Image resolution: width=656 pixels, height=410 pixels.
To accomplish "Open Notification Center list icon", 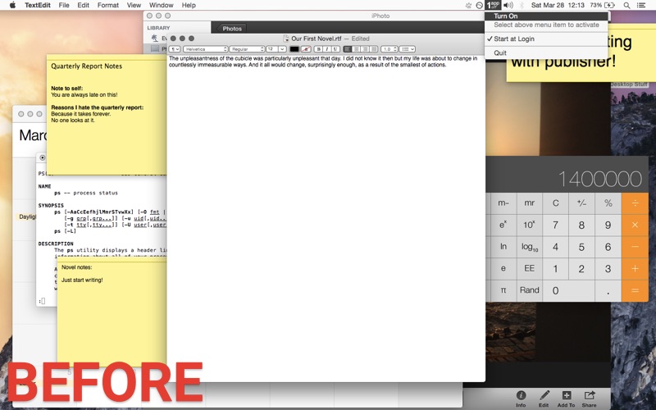I will point(641,5).
